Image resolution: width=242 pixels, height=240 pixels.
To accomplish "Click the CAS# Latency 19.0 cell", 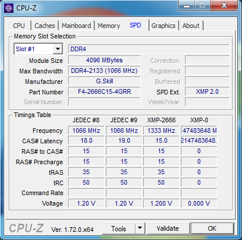I will [124, 140].
